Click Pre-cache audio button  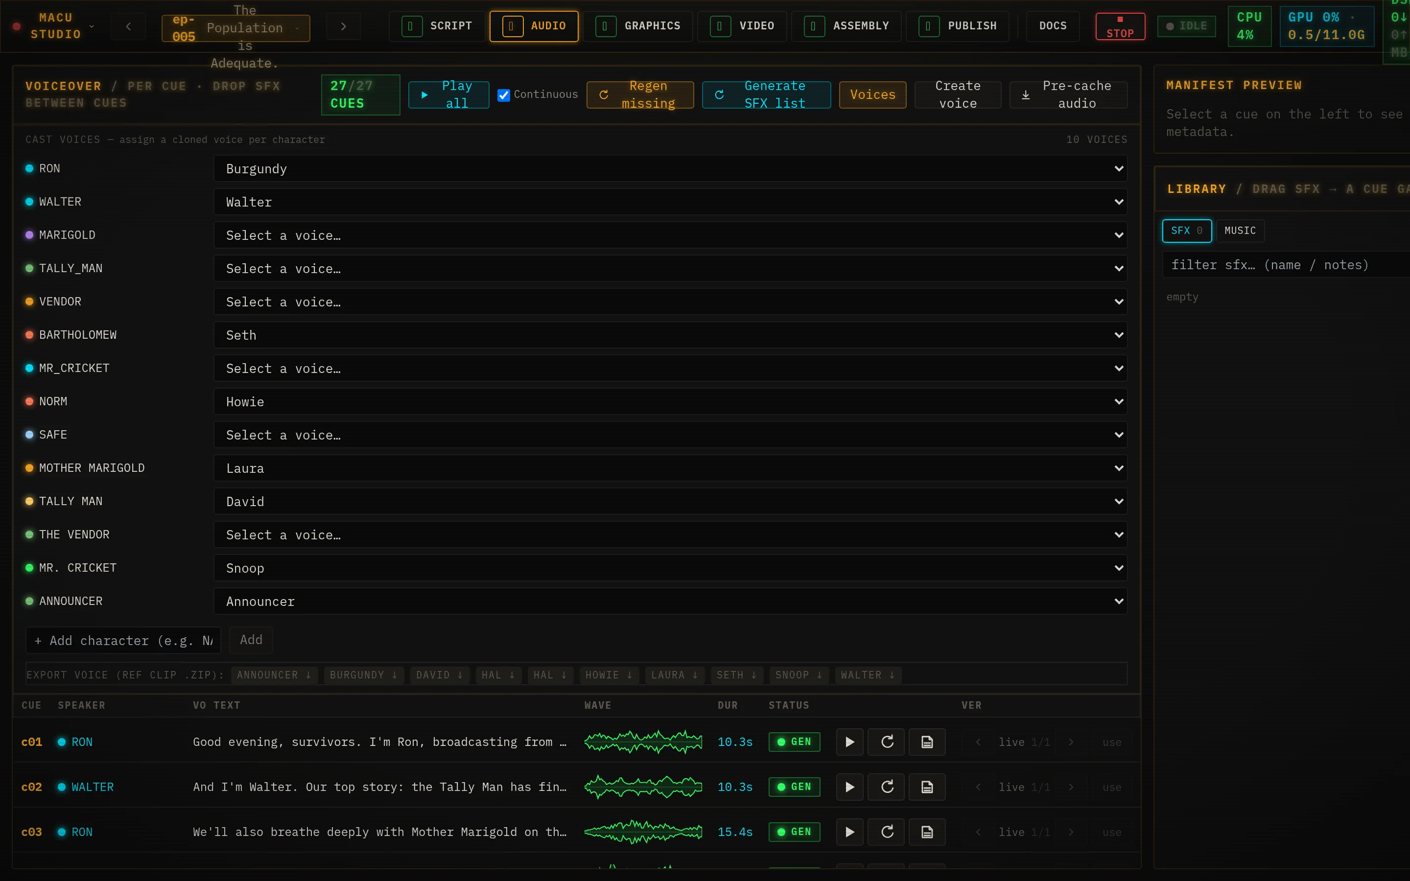(x=1068, y=94)
